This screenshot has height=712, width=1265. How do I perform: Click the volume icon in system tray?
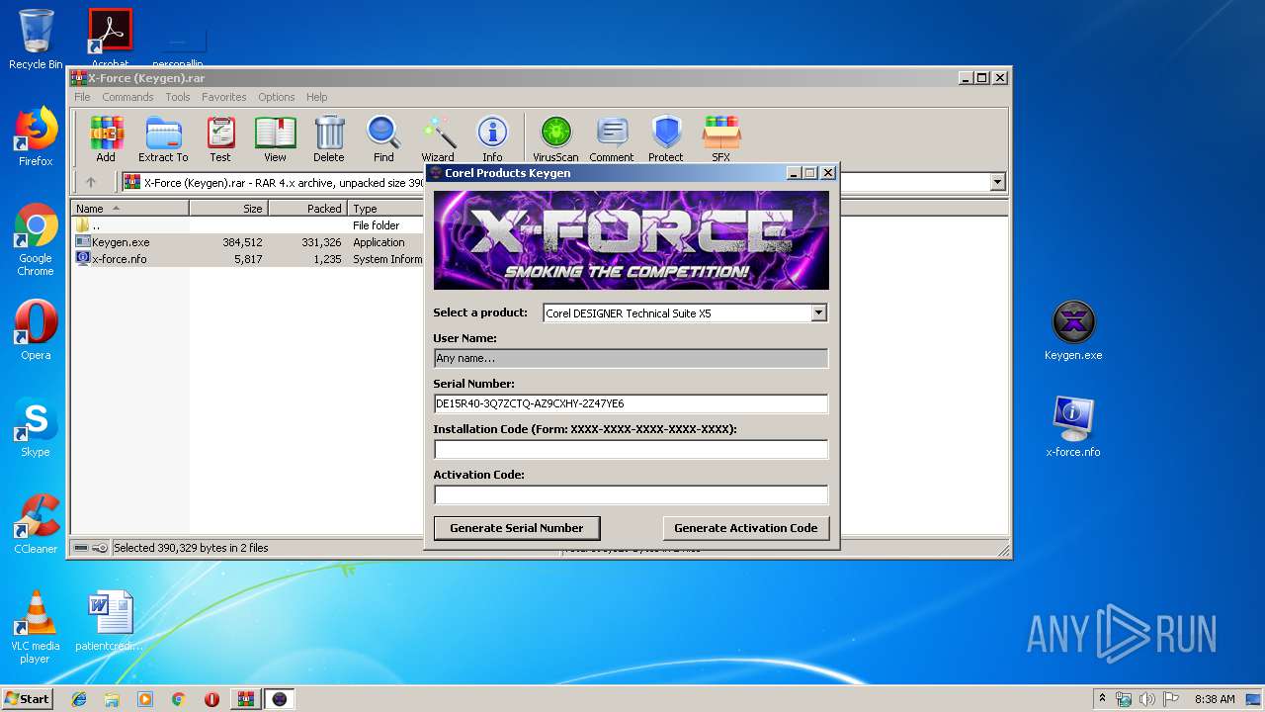click(1146, 699)
